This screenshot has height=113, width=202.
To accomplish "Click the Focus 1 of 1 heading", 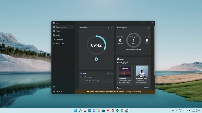I will point(84,28).
